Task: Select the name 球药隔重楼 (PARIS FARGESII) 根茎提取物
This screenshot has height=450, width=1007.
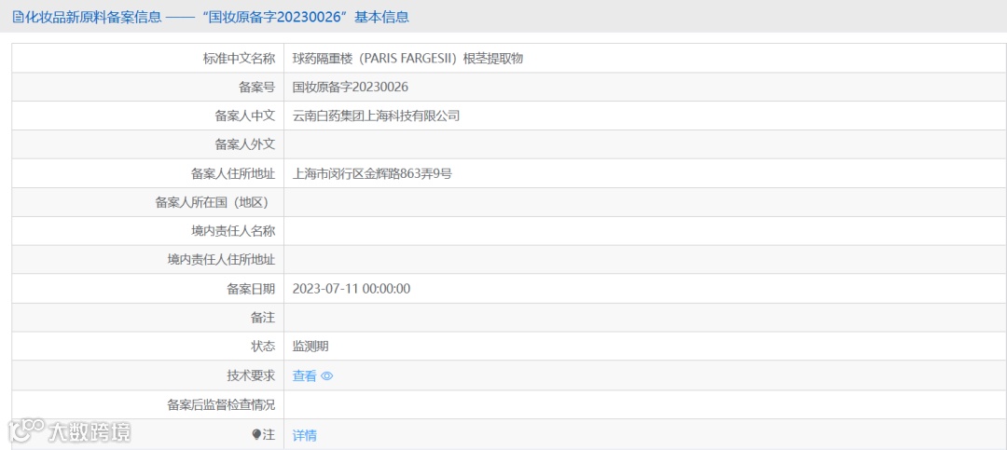Action: (407, 59)
